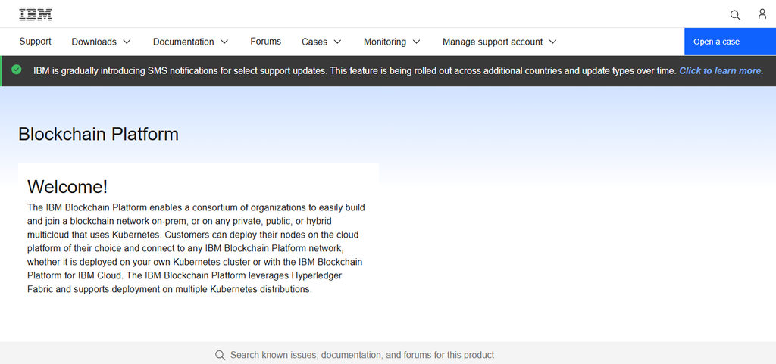This screenshot has height=364, width=776.
Task: Open the Forums menu item
Action: coord(266,42)
